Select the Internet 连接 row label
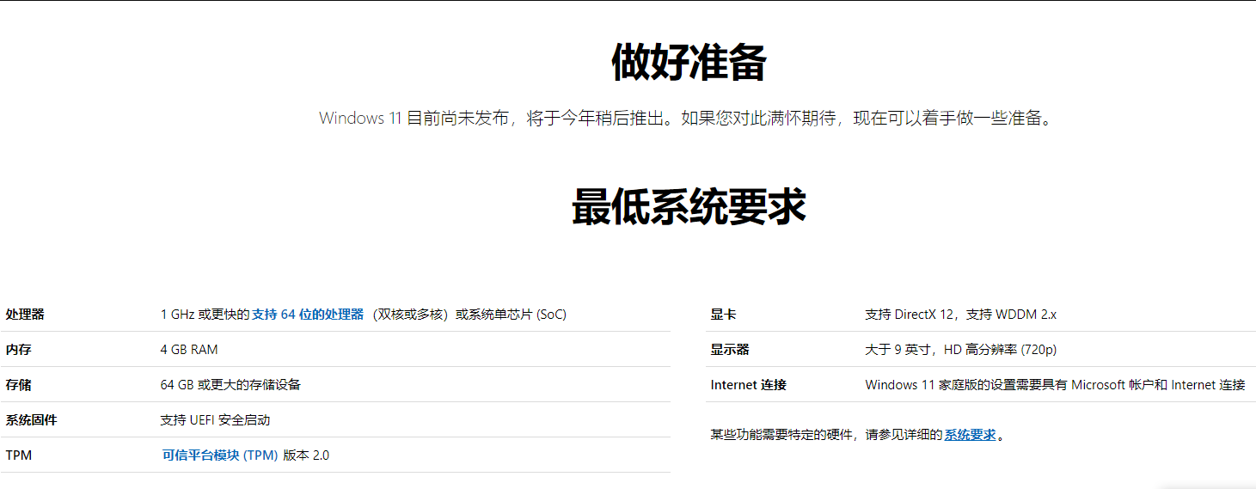 (x=748, y=385)
